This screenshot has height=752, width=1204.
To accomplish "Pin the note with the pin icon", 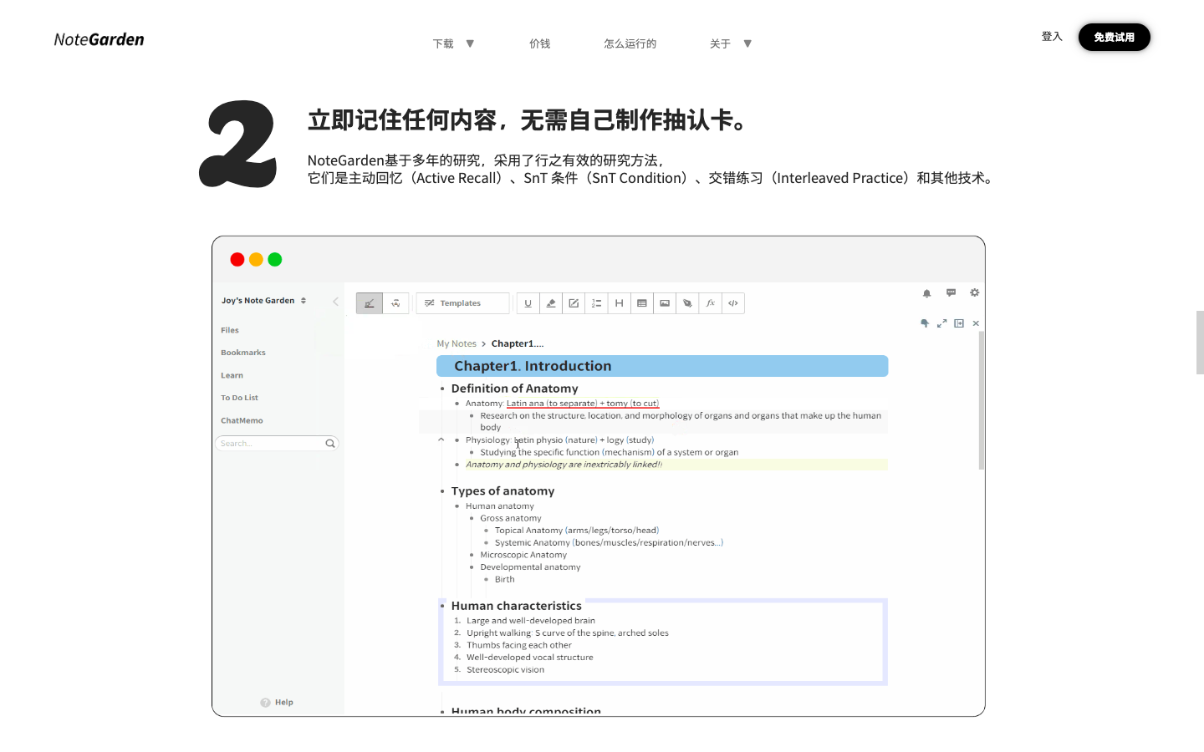I will (x=925, y=323).
